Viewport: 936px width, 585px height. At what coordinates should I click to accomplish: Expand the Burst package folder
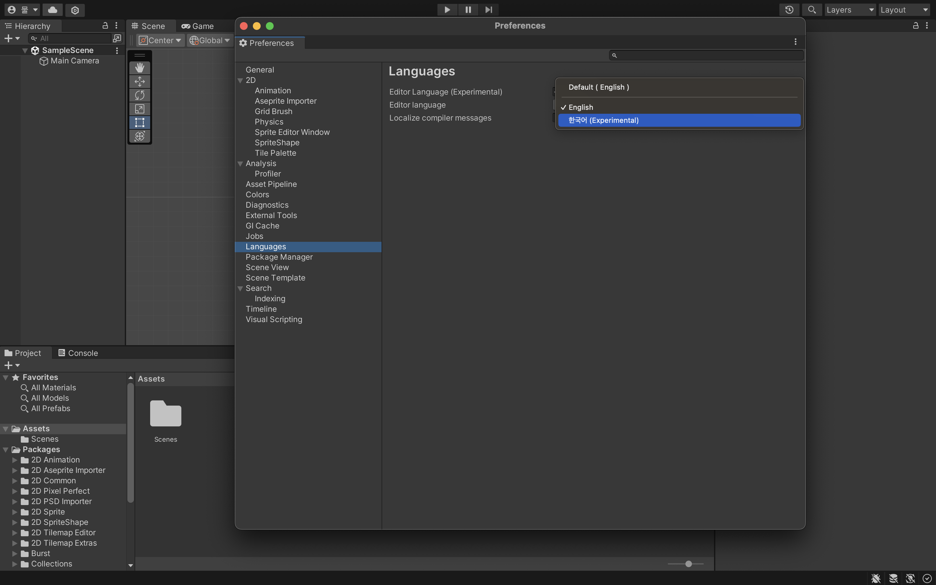click(15, 554)
